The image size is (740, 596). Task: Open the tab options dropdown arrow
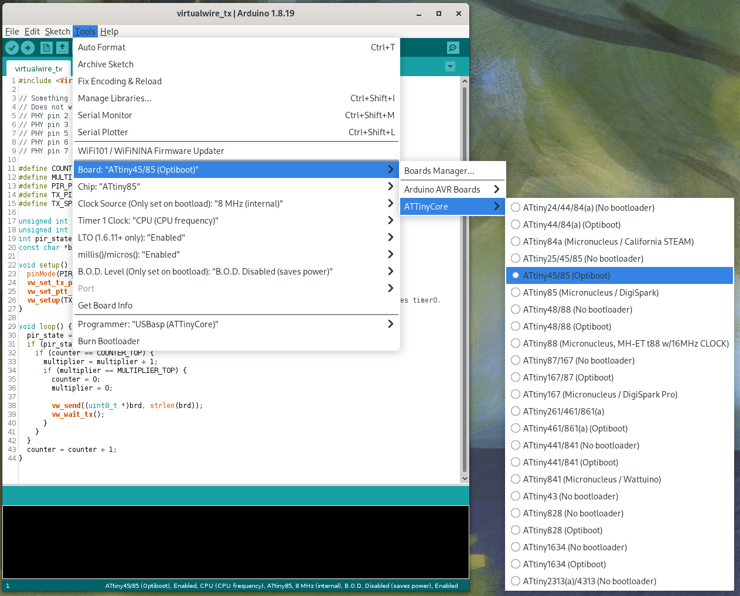tap(450, 67)
